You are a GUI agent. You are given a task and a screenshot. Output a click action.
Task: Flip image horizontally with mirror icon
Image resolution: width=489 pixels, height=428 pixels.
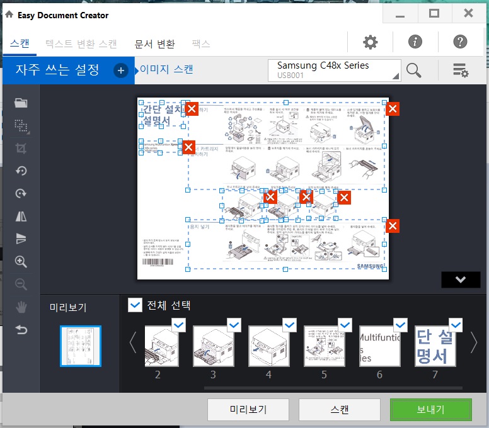click(x=21, y=216)
